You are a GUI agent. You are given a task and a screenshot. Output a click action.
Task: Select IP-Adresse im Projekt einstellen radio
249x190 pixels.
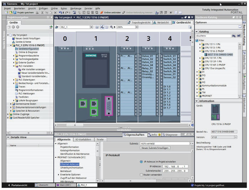tap(141, 162)
